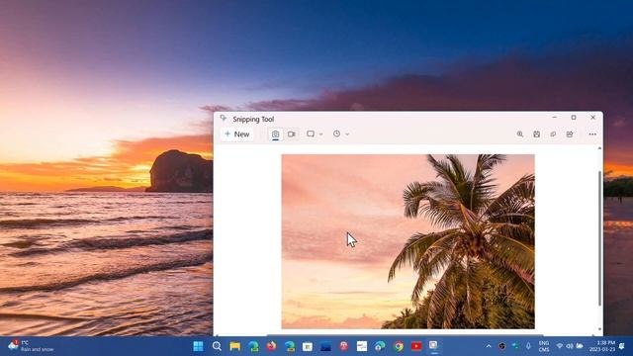Open the Wi-Fi network tray icon
633x356 pixels.
click(560, 346)
